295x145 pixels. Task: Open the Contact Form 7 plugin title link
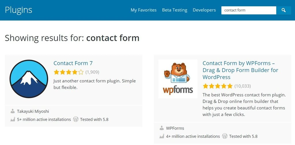tap(73, 63)
